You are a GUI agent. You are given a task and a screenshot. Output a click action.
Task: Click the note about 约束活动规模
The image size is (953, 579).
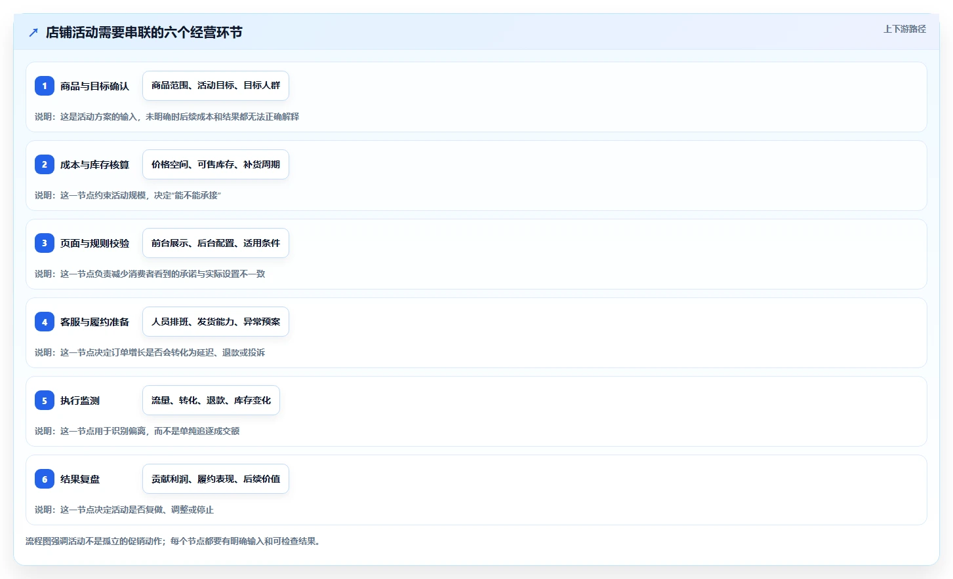click(128, 195)
